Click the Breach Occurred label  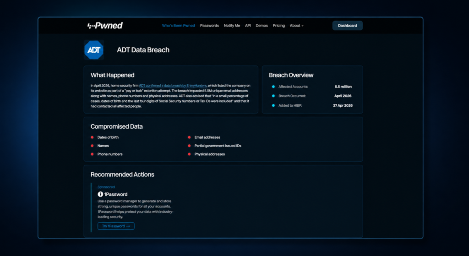[292, 96]
